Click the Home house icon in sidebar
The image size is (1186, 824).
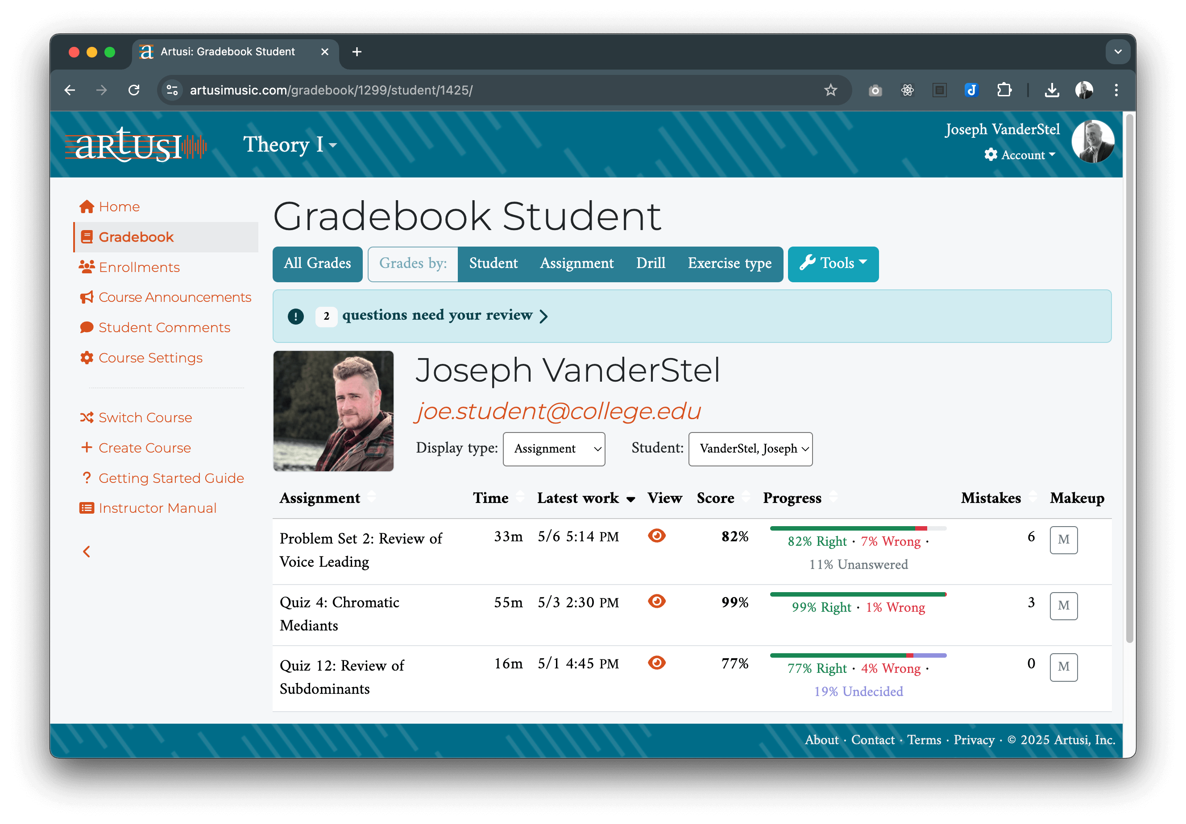tap(87, 206)
